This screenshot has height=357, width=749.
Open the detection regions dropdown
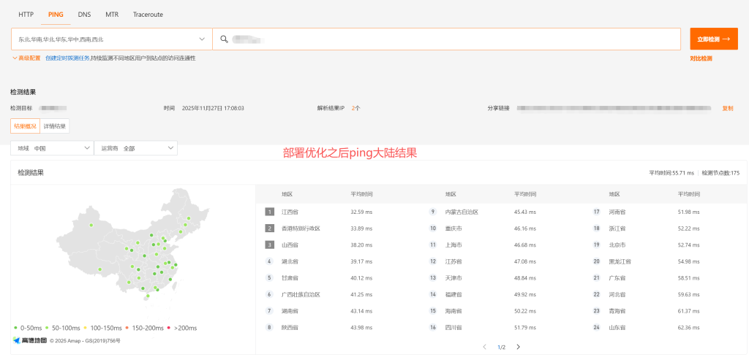coord(111,39)
